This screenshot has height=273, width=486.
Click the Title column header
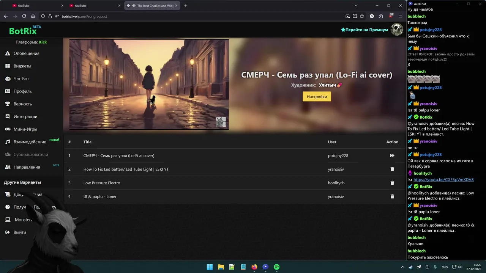(x=87, y=142)
